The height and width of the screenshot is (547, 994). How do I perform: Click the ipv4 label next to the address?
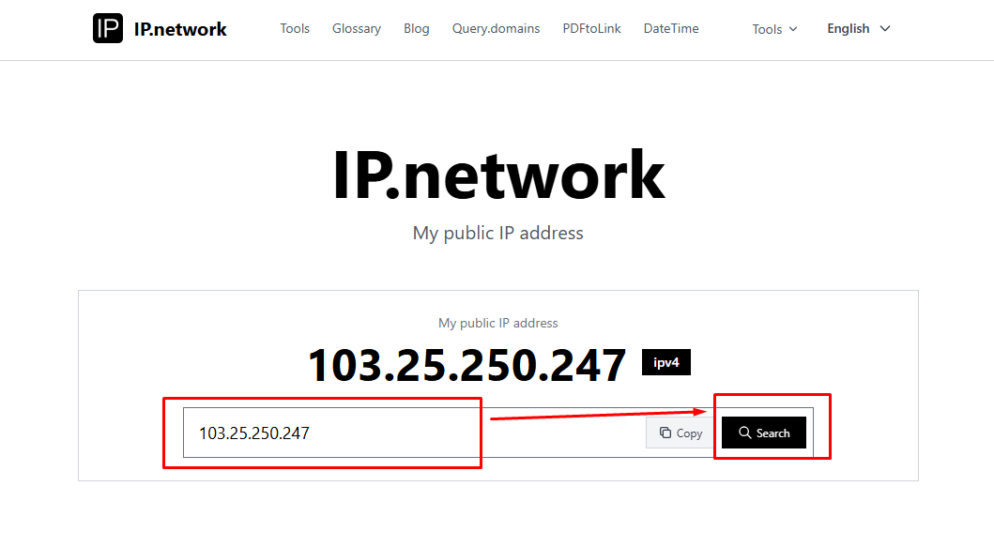[x=665, y=362]
